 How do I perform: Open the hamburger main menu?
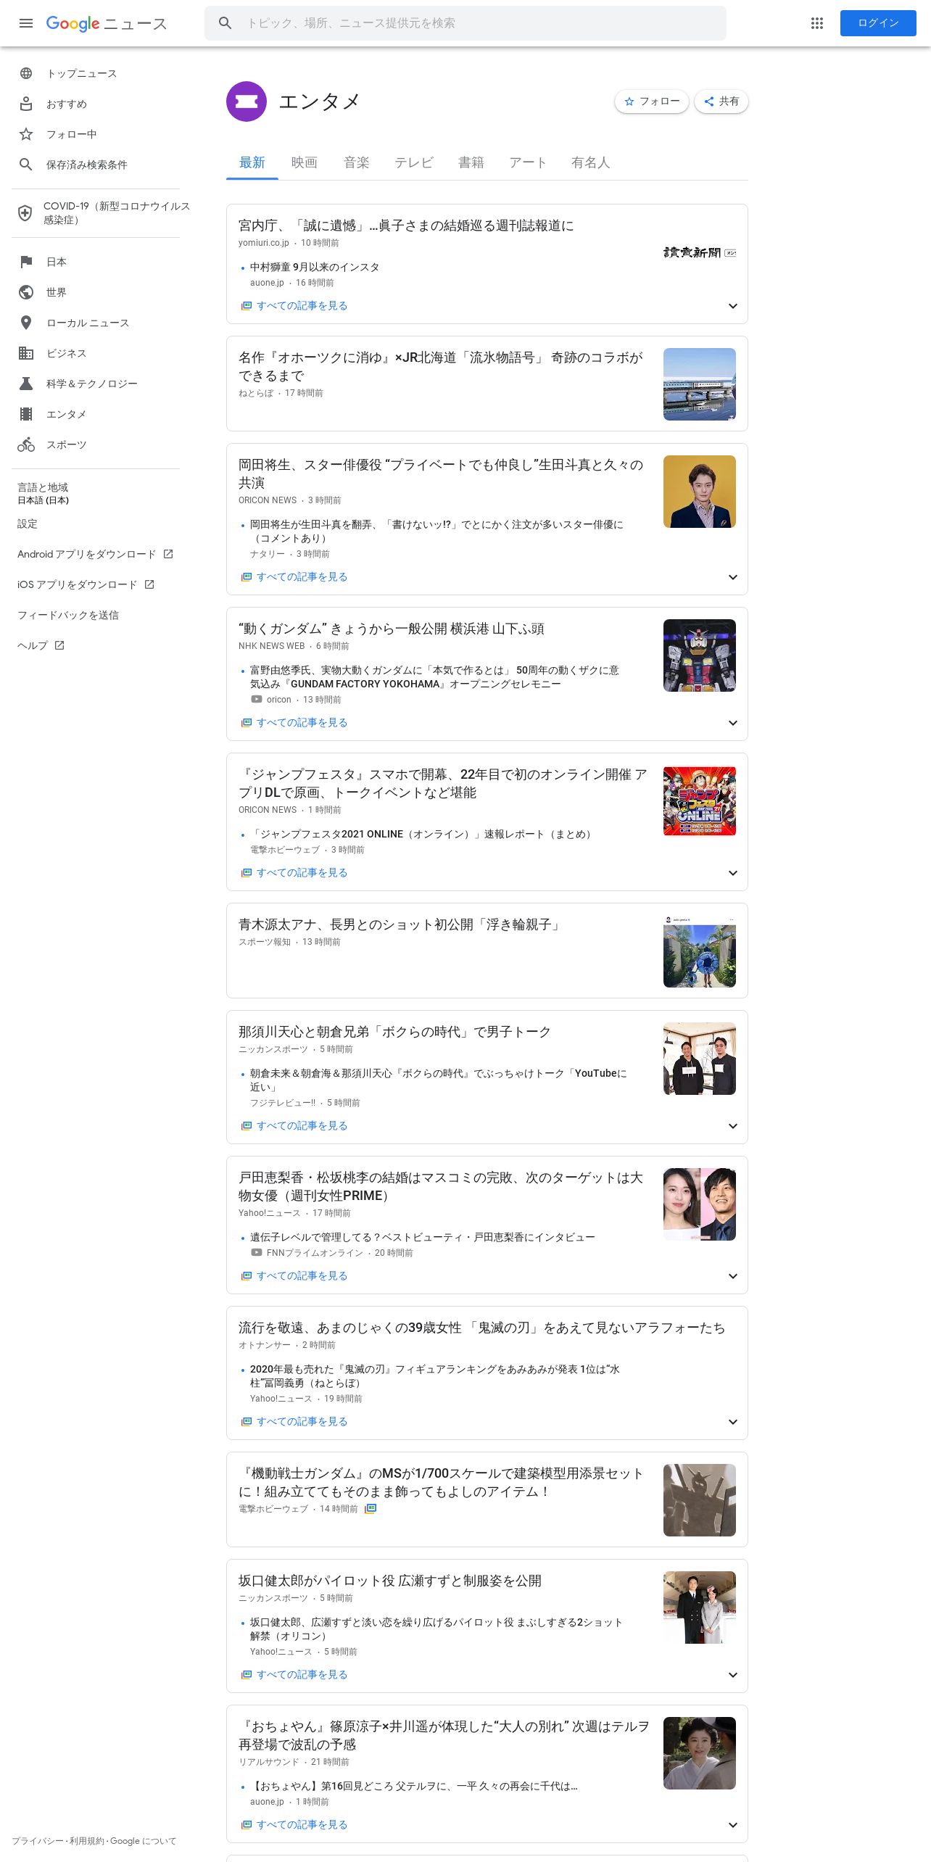pyautogui.click(x=26, y=23)
